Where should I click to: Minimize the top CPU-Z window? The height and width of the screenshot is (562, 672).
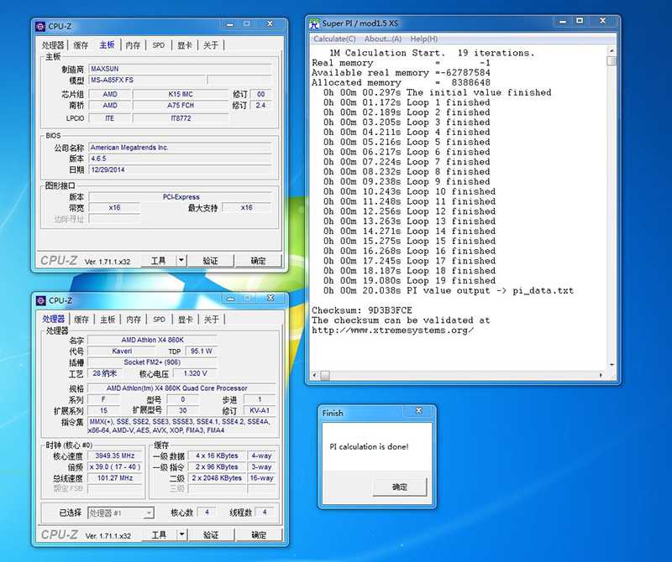click(230, 24)
